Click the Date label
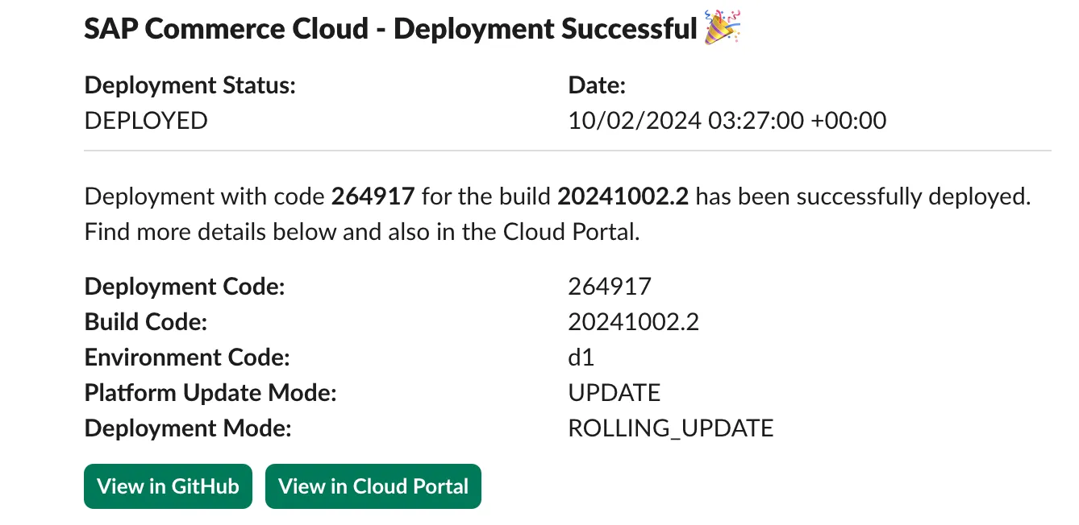Image resolution: width=1079 pixels, height=525 pixels. 597,85
